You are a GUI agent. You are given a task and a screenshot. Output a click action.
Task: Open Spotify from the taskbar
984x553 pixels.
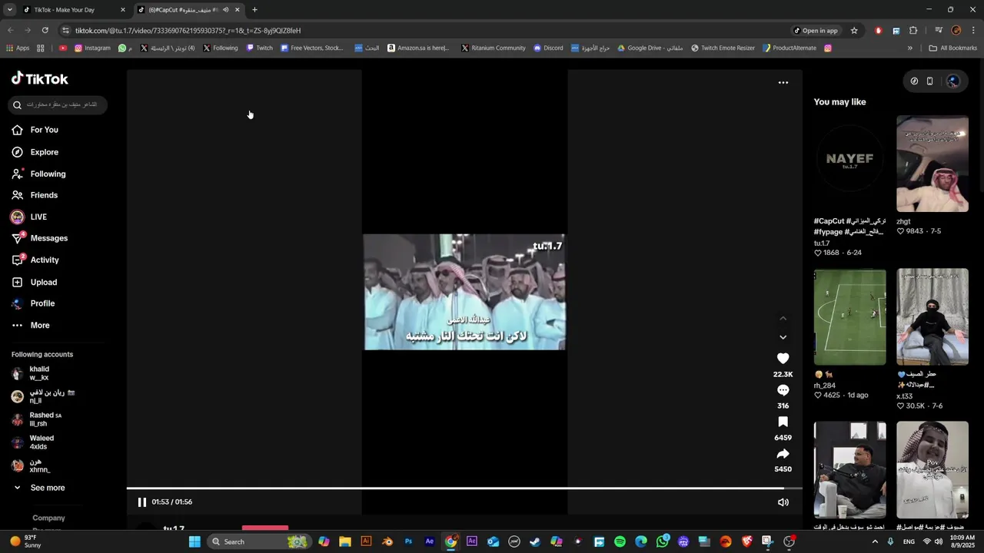click(620, 541)
